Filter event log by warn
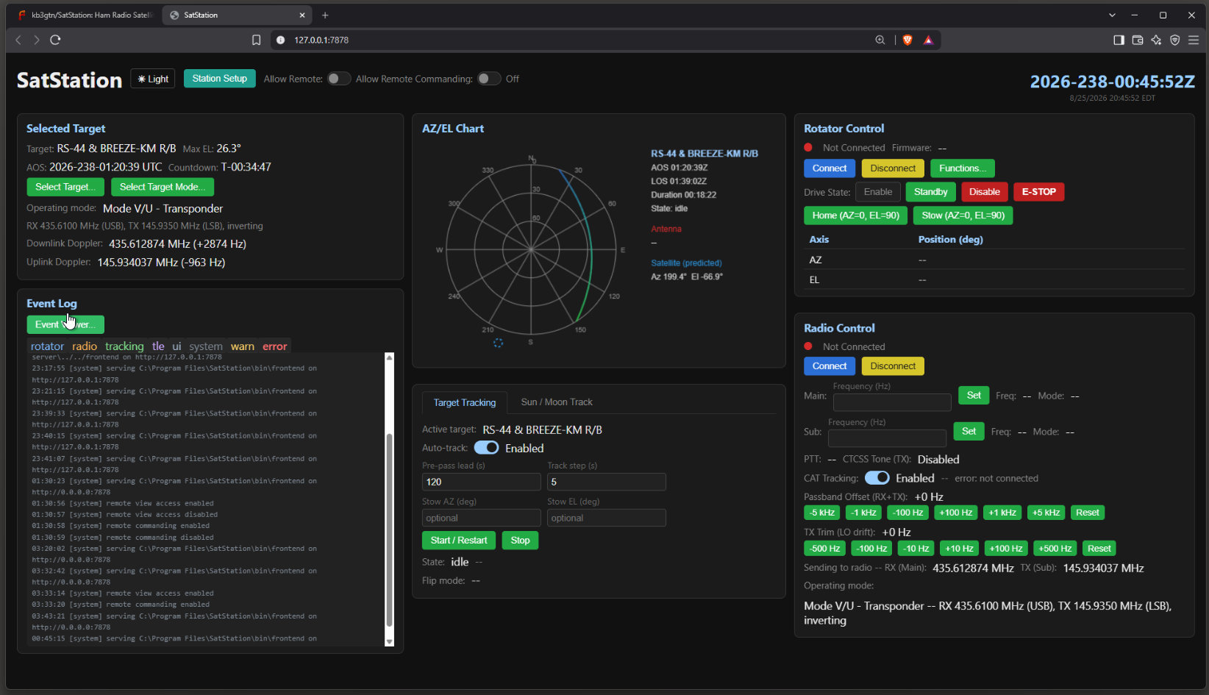The width and height of the screenshot is (1209, 695). coord(243,346)
